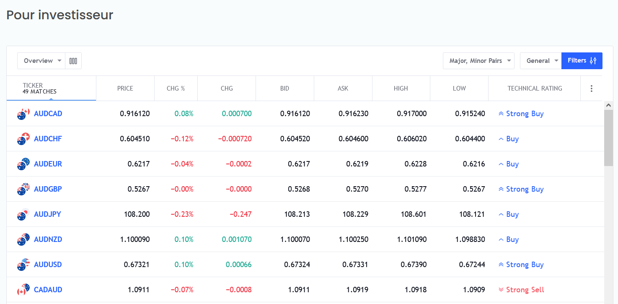The height and width of the screenshot is (304, 618).
Task: Open the Major, Minor Pairs dropdown
Action: coord(478,60)
